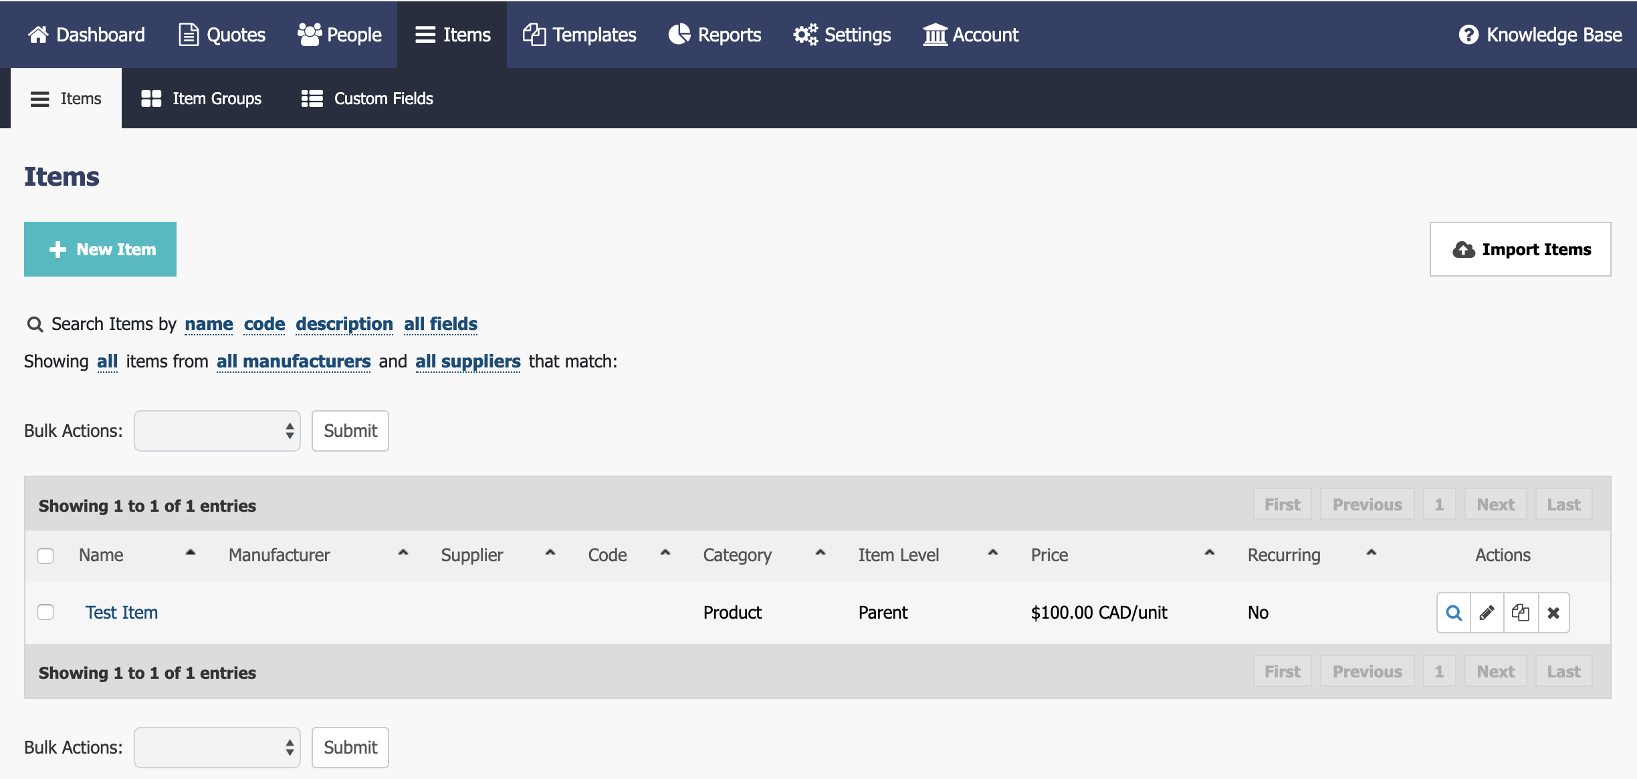Change the 'all' items filter link
This screenshot has width=1637, height=779.
tap(107, 361)
